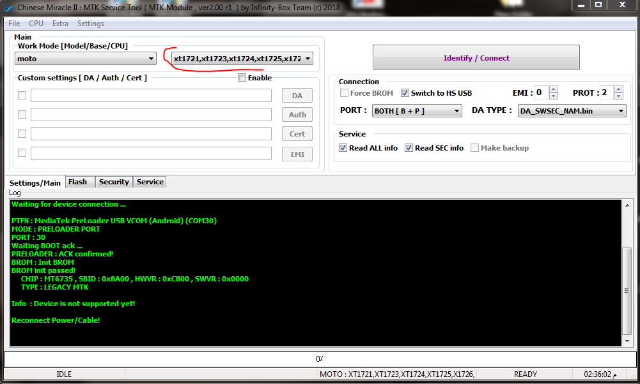Click the Chinese Miracle app icon in title bar

[x=8, y=8]
